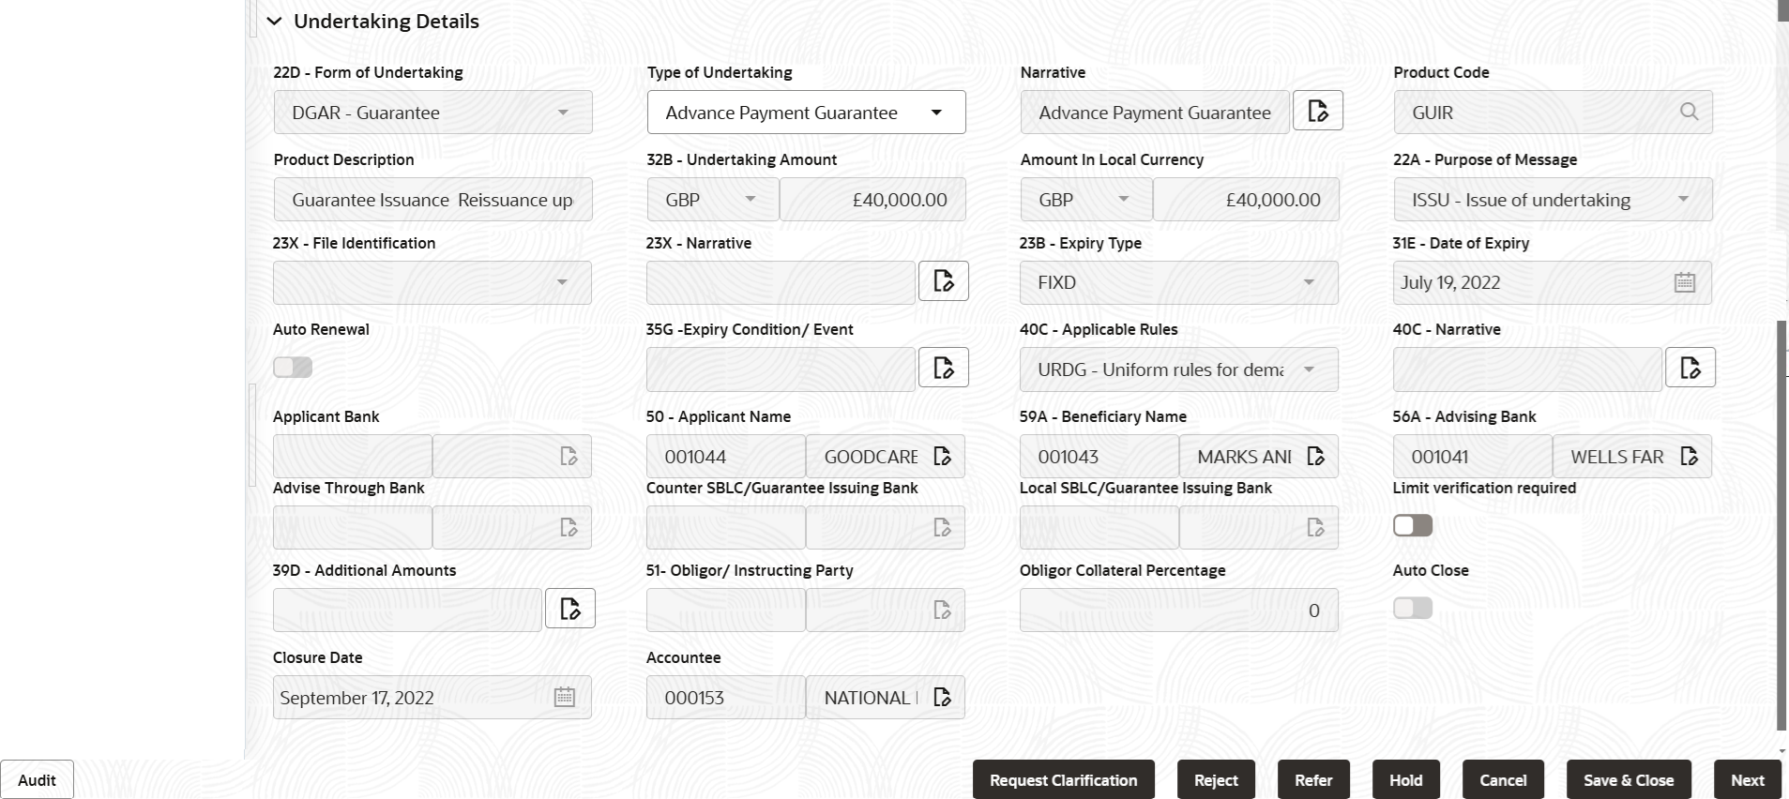Open the 35G Expiry Condition edit icon
The image size is (1789, 799).
[943, 368]
